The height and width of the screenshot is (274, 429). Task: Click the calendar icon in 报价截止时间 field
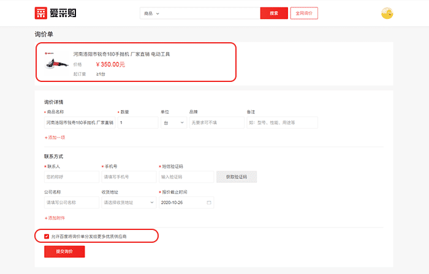[x=209, y=202]
